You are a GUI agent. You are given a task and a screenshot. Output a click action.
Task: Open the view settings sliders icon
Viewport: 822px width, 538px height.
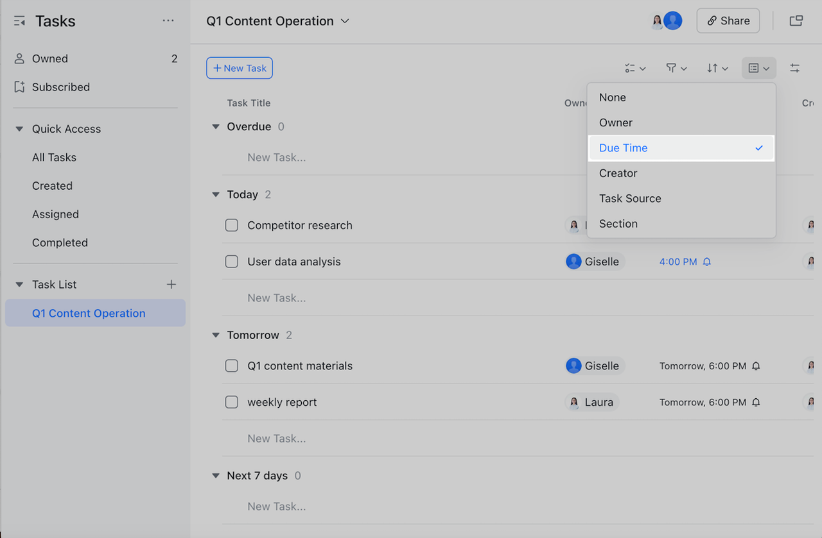click(x=795, y=68)
